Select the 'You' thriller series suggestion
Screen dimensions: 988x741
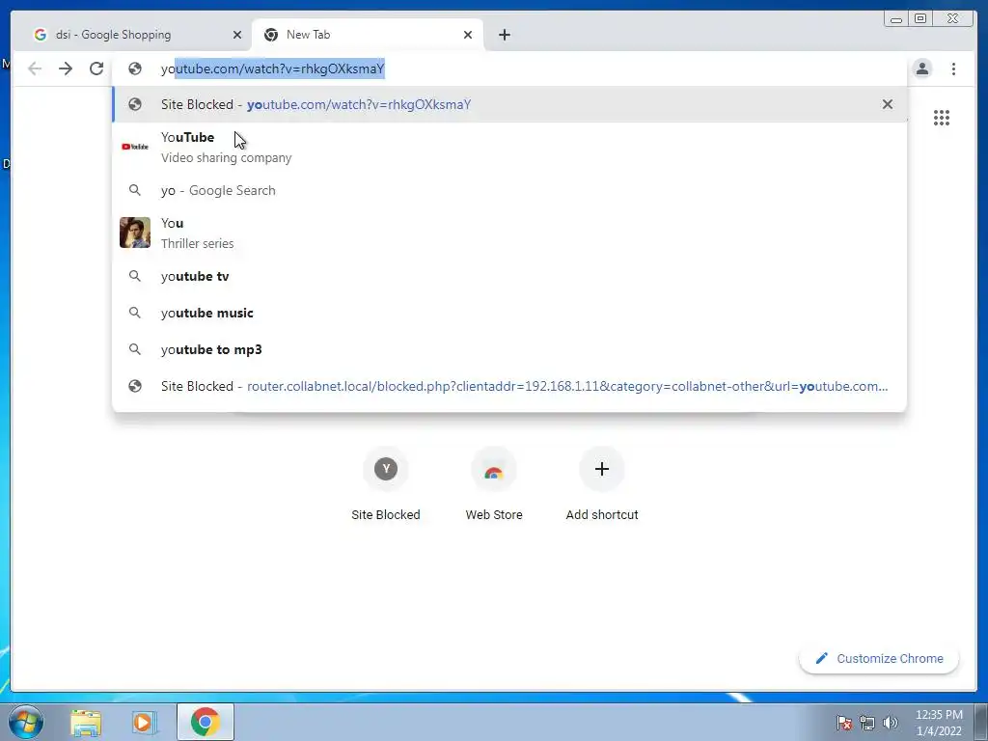pyautogui.click(x=509, y=233)
